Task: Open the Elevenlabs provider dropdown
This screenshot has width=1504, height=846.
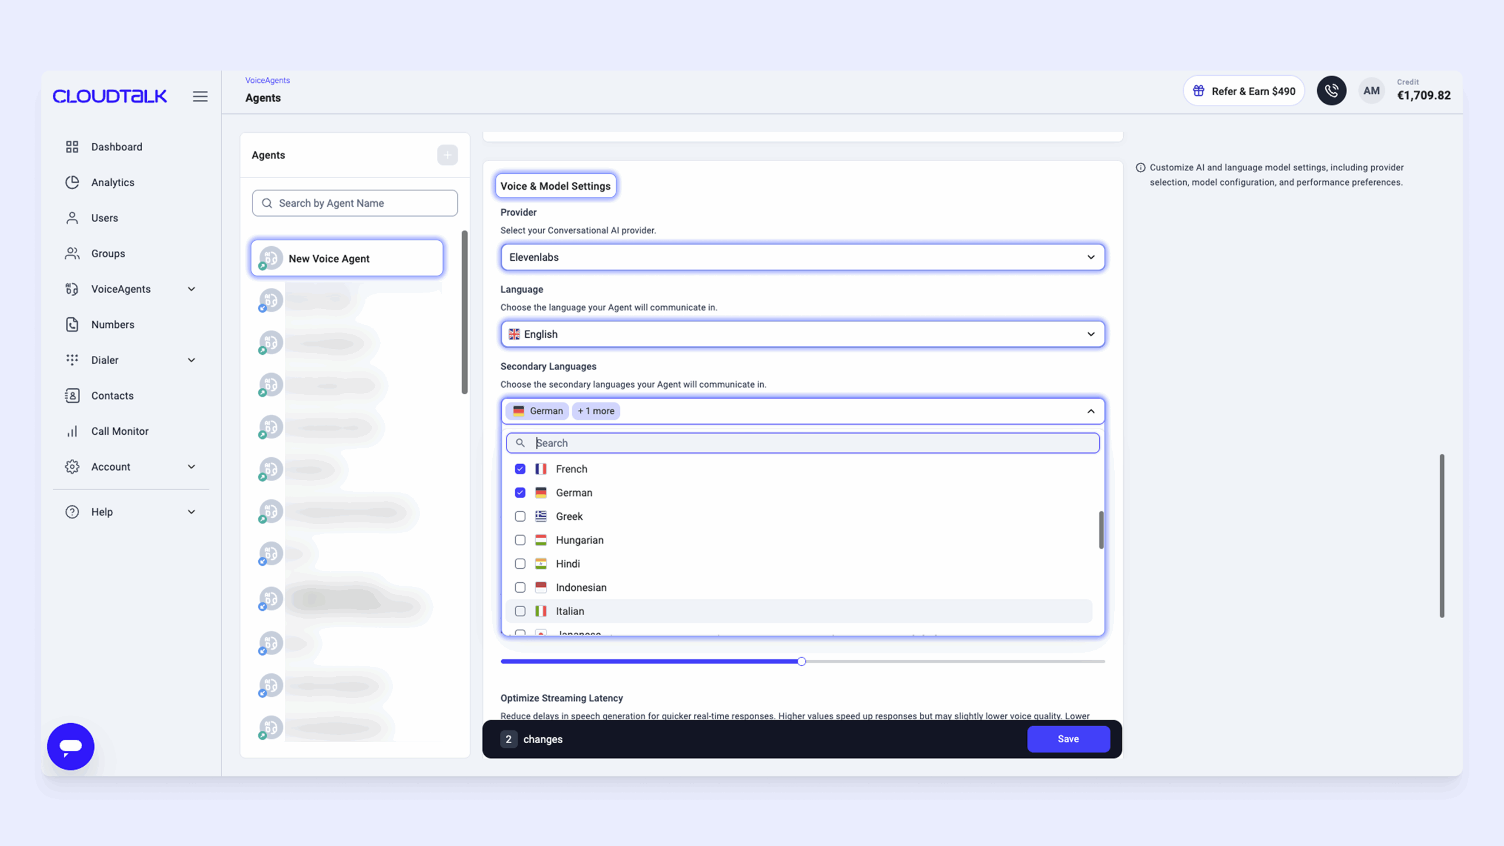Action: (x=802, y=257)
